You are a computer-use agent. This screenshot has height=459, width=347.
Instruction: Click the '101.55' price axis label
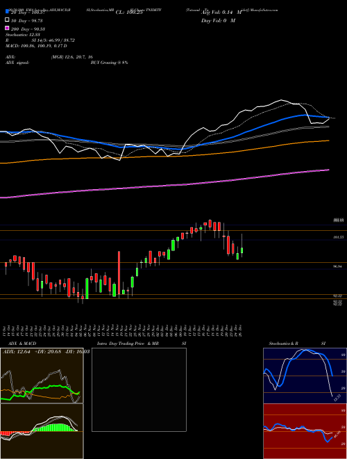point(338,237)
